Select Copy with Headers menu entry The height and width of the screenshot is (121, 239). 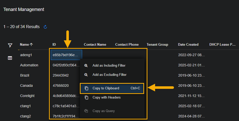[x=106, y=98]
